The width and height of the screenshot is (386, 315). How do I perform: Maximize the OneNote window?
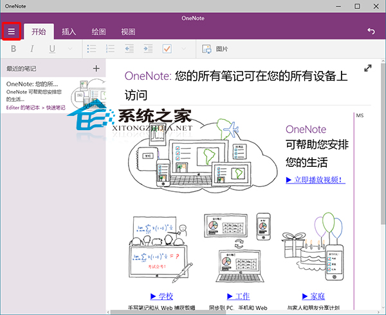[357, 6]
